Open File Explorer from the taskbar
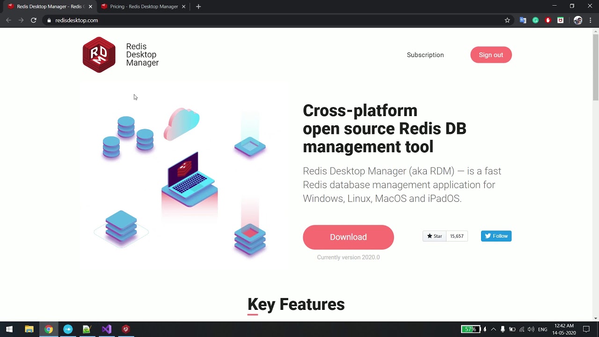 click(x=29, y=330)
